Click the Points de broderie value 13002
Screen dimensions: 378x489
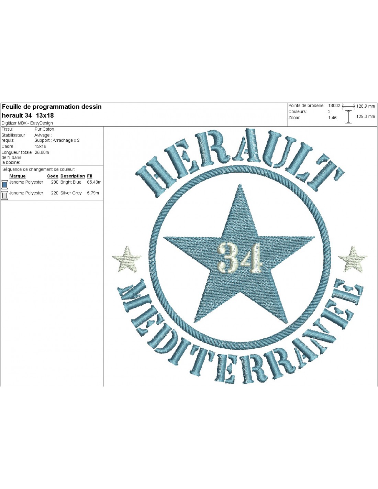tap(334, 106)
